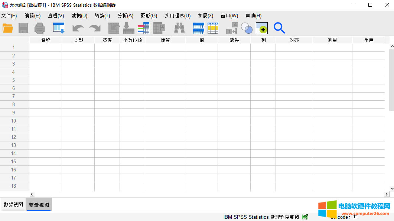Click the Variables info icon with colored bars
This screenshot has width=394, height=221.
143,28
